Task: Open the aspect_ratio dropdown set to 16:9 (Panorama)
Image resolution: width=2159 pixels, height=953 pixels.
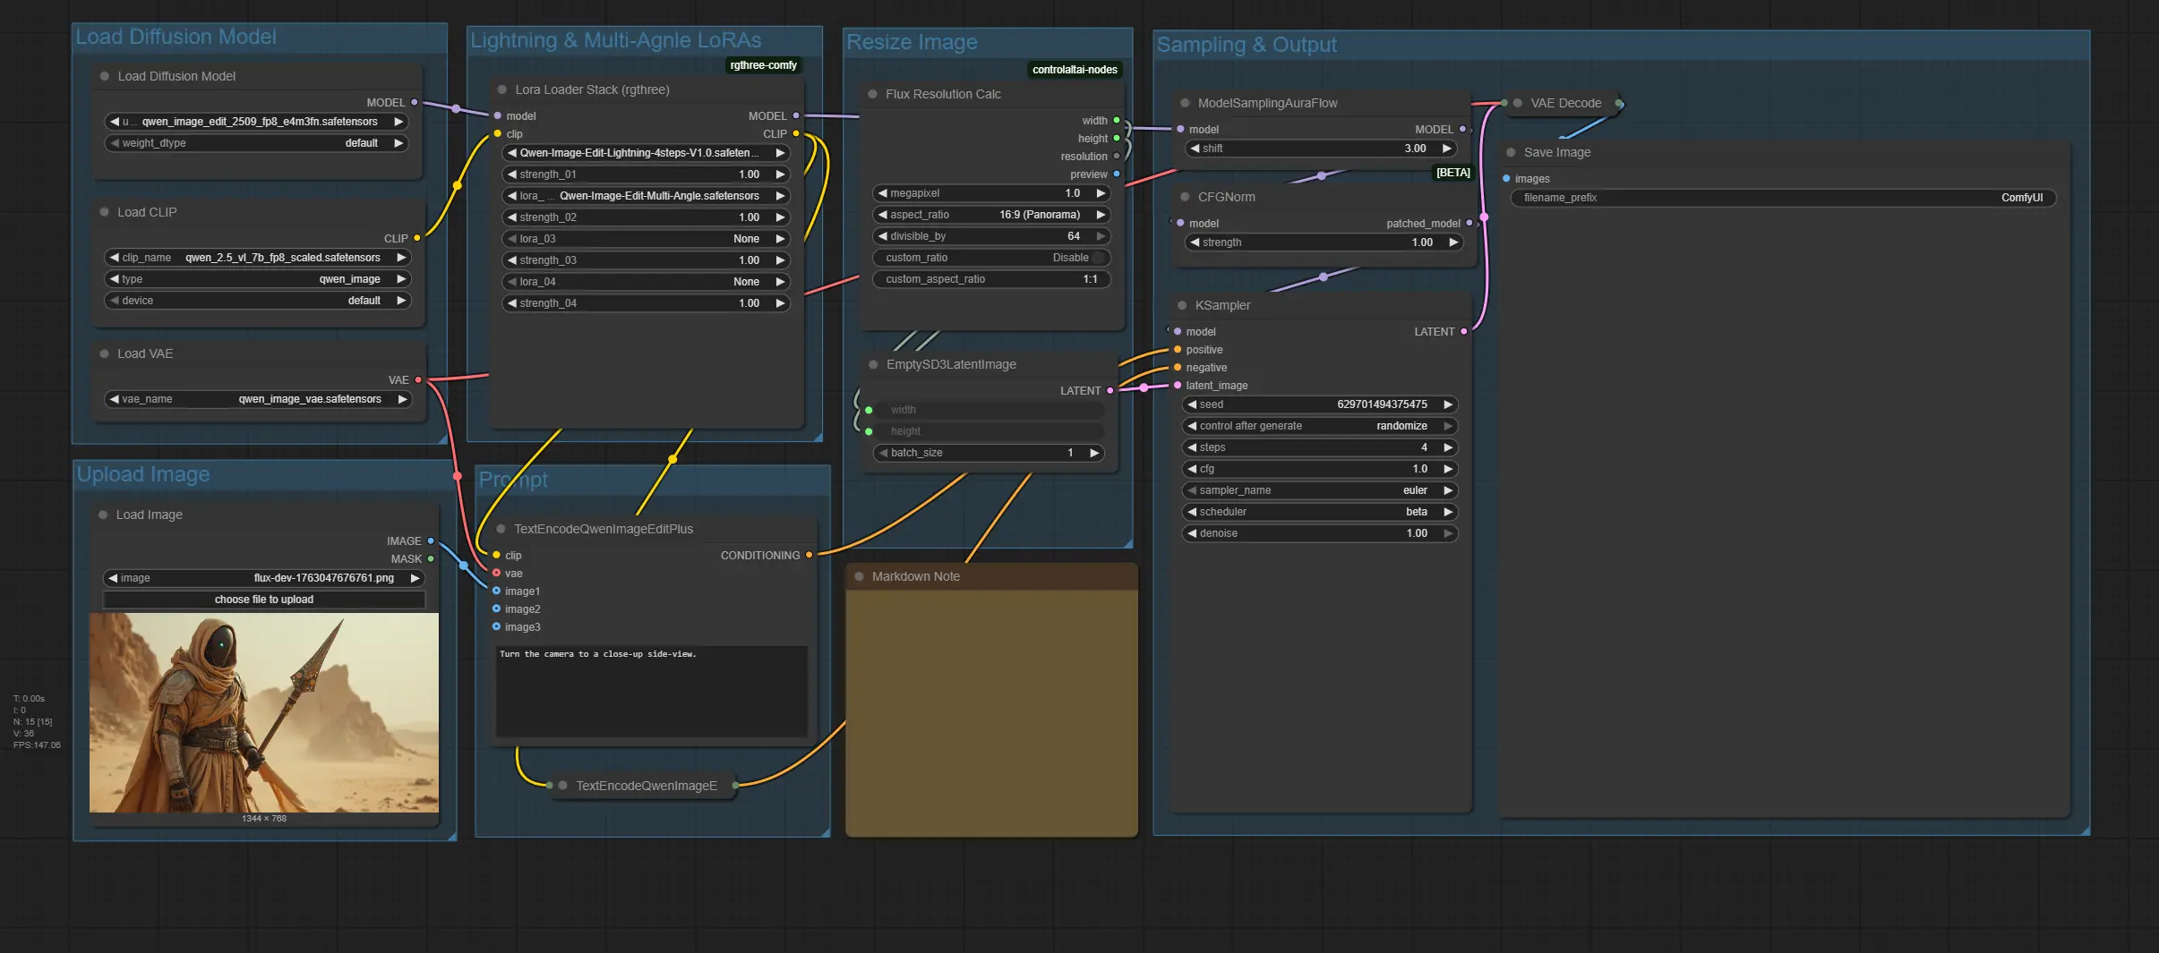Action: (x=991, y=215)
